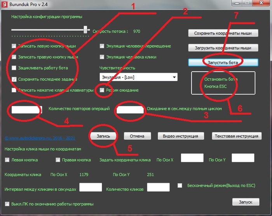Click the Запись record button
Image resolution: width=272 pixels, height=216 pixels.
(103, 136)
